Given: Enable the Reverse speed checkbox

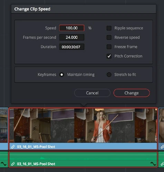Looking at the screenshot, I should pyautogui.click(x=109, y=37).
